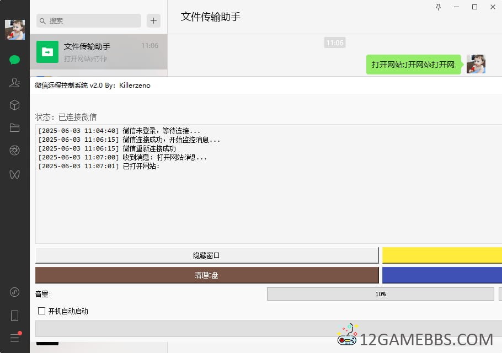Minimize the WeChat window

pyautogui.click(x=457, y=7)
